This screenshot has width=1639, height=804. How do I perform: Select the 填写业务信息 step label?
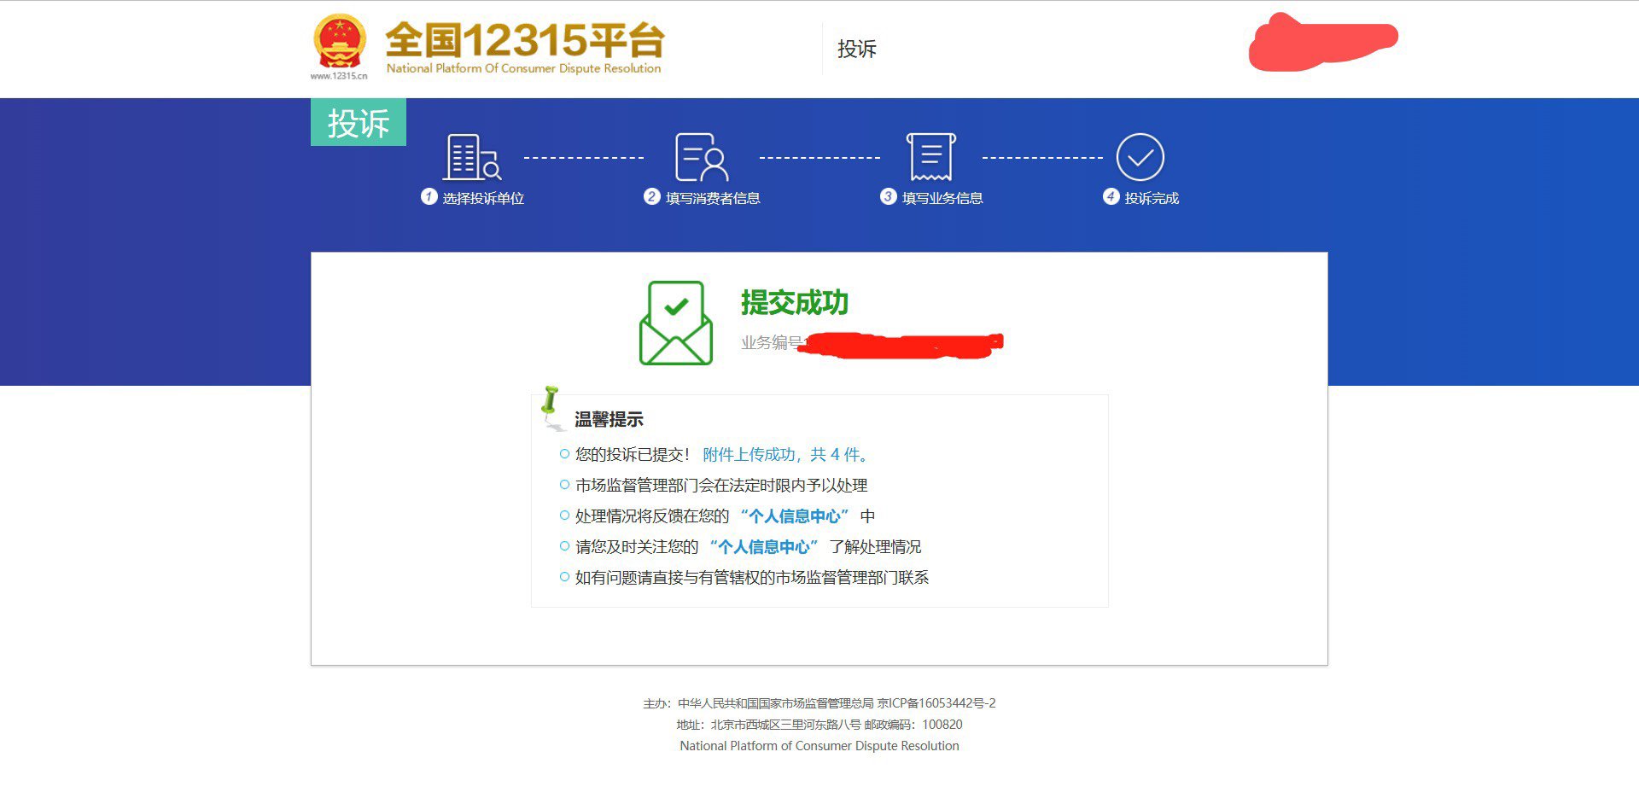[x=942, y=198]
